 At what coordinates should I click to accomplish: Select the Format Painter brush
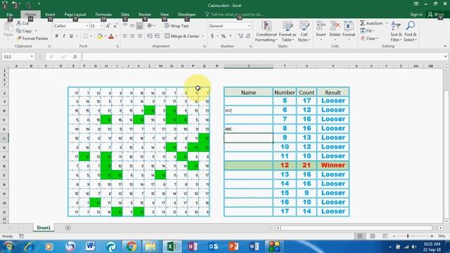32,39
